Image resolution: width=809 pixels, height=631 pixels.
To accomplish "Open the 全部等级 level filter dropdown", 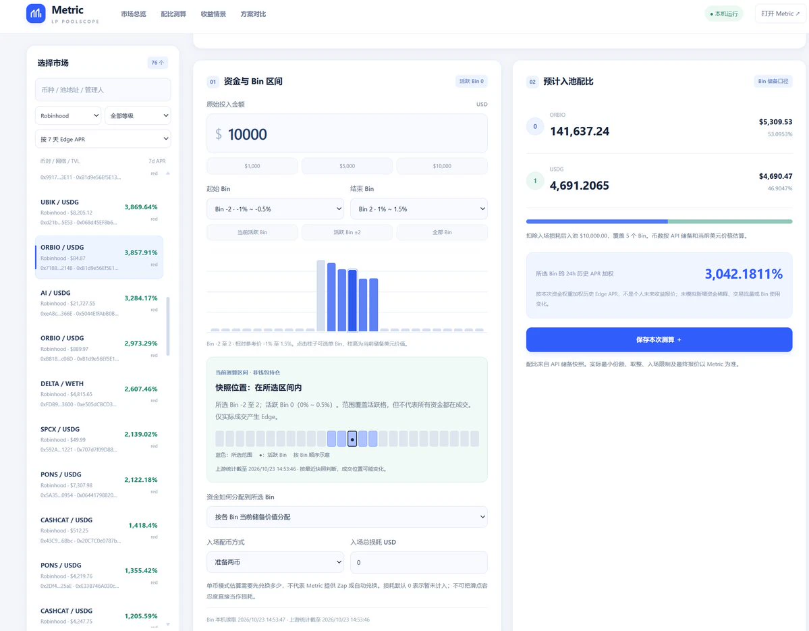I will click(138, 115).
